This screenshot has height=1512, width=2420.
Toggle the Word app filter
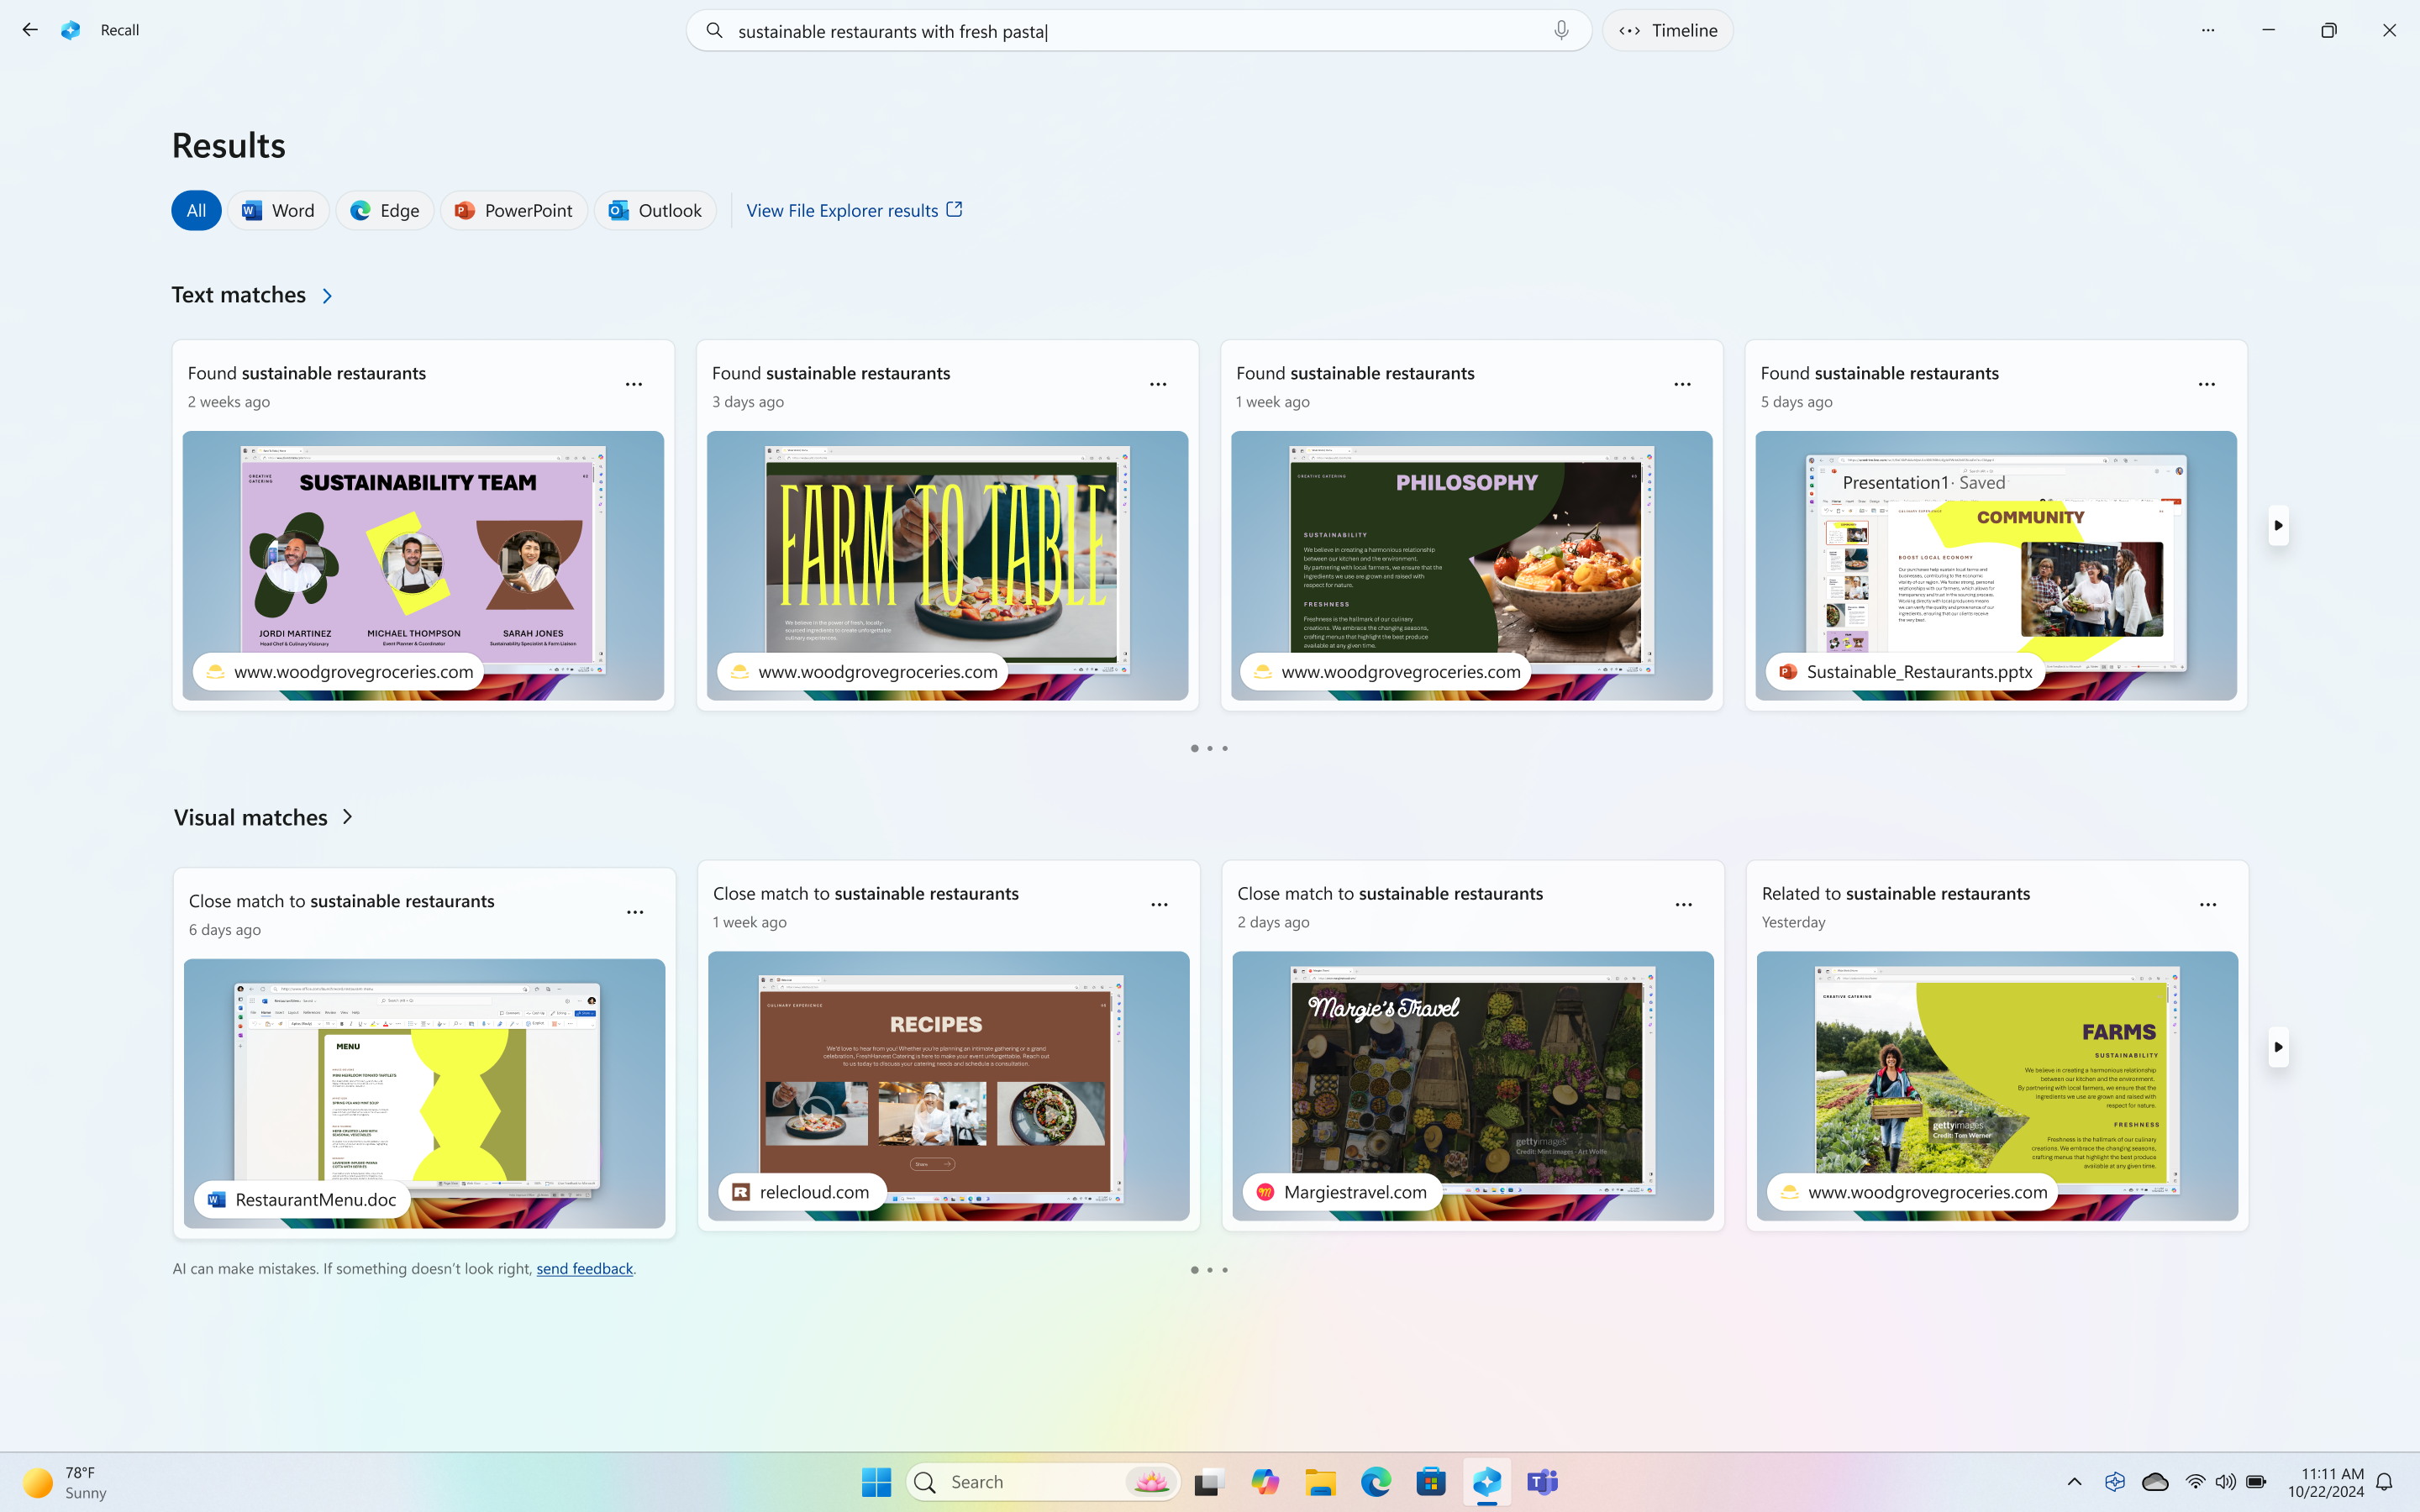pyautogui.click(x=277, y=209)
